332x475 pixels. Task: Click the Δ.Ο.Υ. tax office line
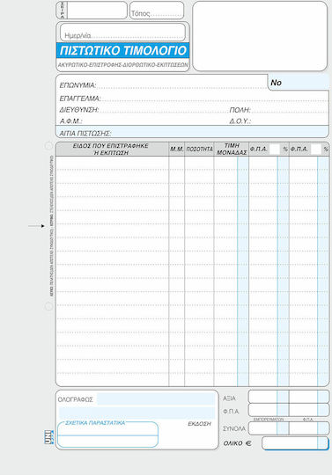pos(278,121)
